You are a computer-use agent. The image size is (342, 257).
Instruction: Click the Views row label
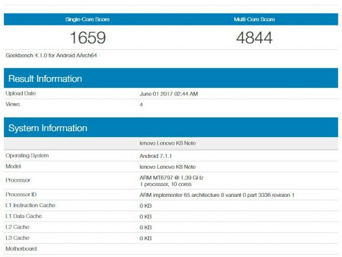point(14,104)
